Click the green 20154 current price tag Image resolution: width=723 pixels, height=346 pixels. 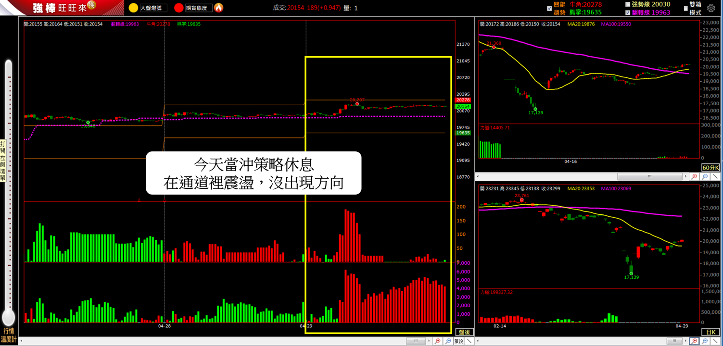(463, 106)
